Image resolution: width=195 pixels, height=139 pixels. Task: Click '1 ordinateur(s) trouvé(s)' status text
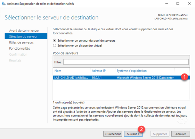click(68, 102)
